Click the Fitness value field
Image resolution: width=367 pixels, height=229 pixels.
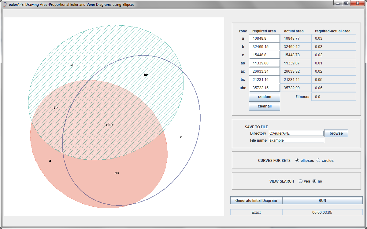(334, 97)
